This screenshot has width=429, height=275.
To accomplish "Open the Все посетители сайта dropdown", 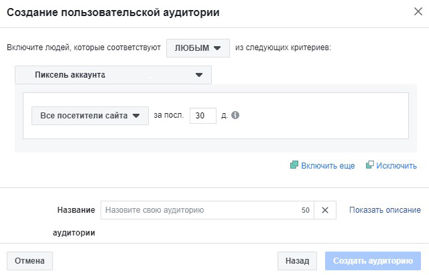I will (90, 116).
